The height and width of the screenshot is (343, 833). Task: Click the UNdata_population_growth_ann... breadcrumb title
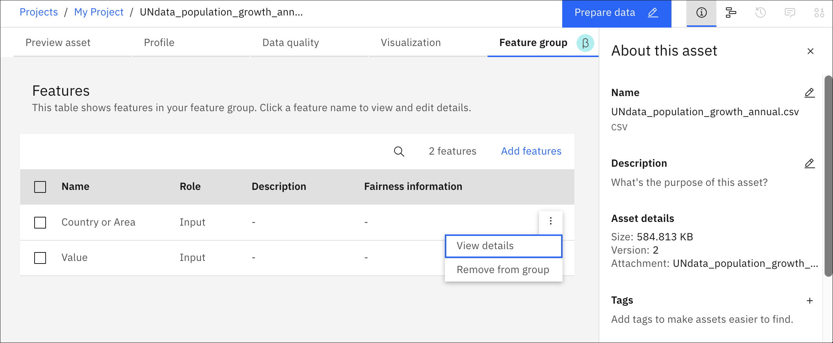tap(221, 12)
